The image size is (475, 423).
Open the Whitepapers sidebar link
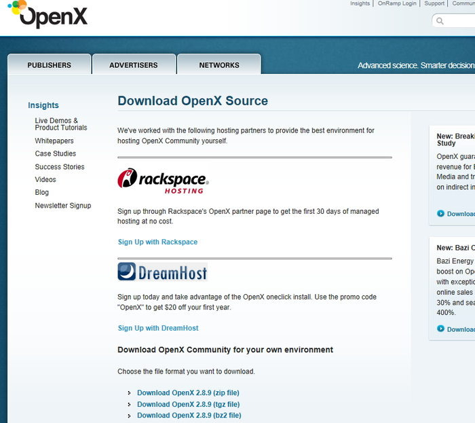[x=54, y=141]
